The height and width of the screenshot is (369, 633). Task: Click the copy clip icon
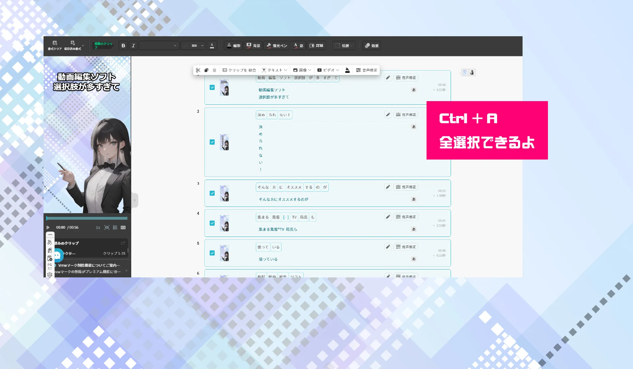[x=206, y=70]
